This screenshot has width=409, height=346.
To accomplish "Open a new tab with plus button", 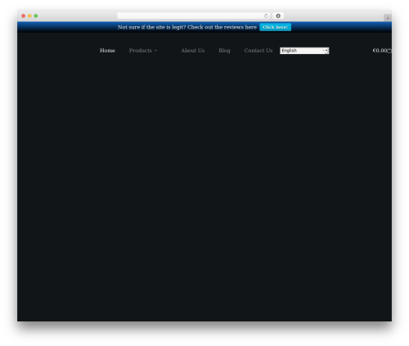I will tap(388, 18).
